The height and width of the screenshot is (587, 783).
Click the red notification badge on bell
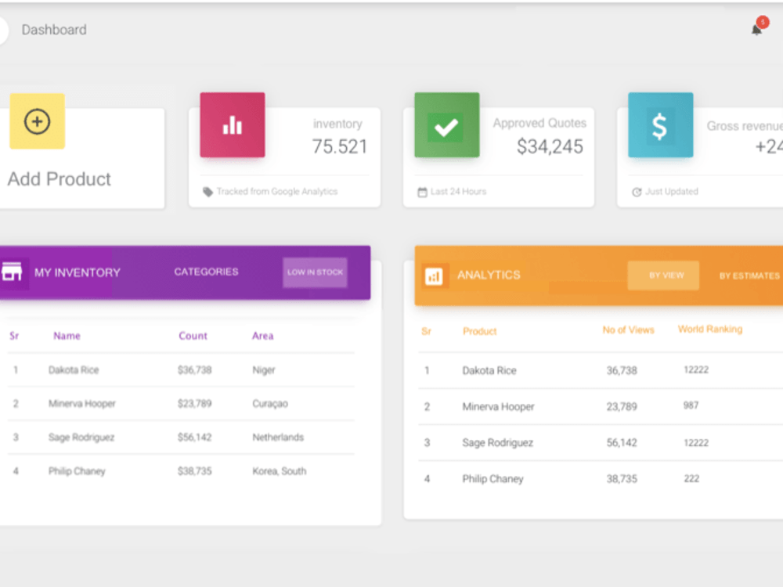[x=763, y=22]
